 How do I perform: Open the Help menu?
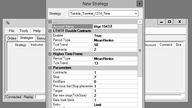[37, 31]
